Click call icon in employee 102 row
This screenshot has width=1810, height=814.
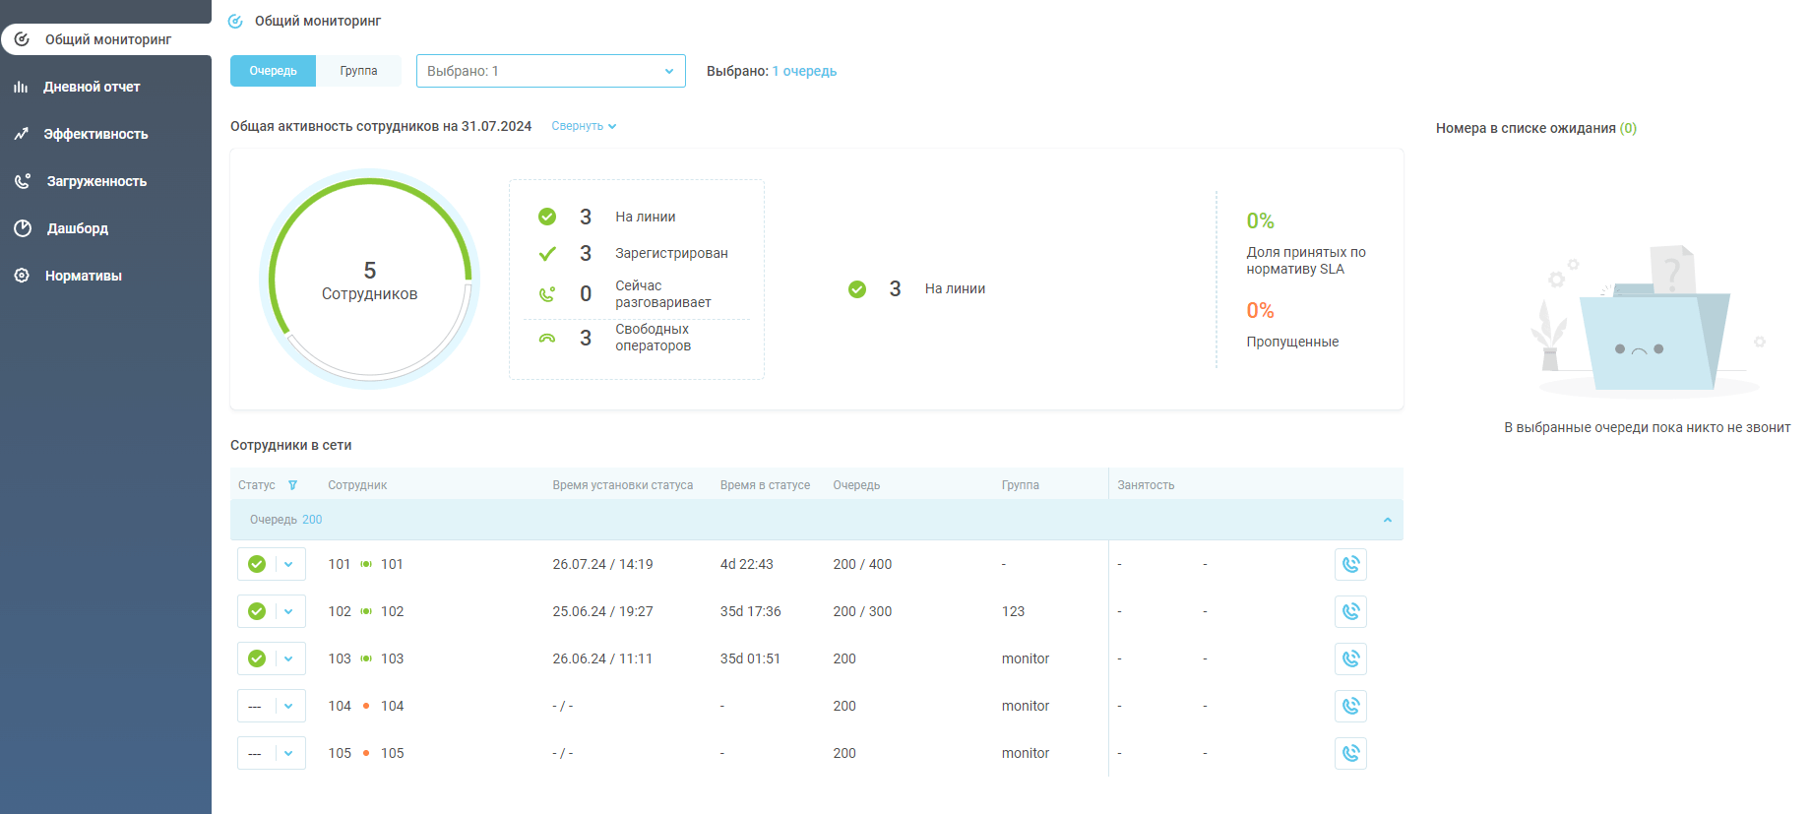[x=1350, y=611]
